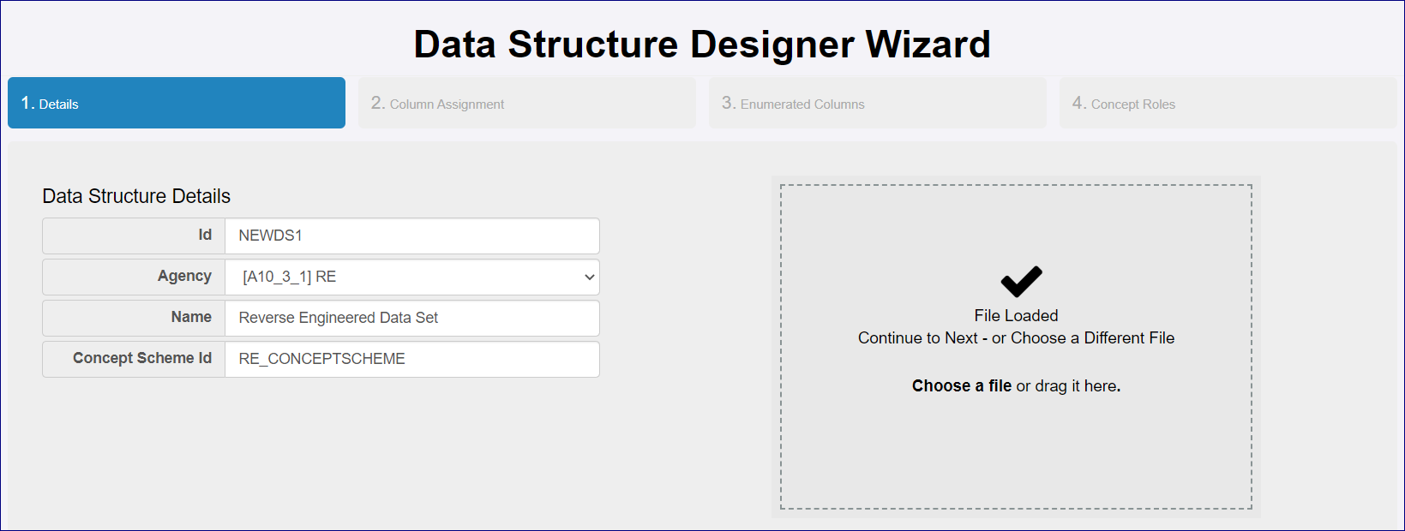
Task: Switch to the Column Assignment step
Action: 526,104
